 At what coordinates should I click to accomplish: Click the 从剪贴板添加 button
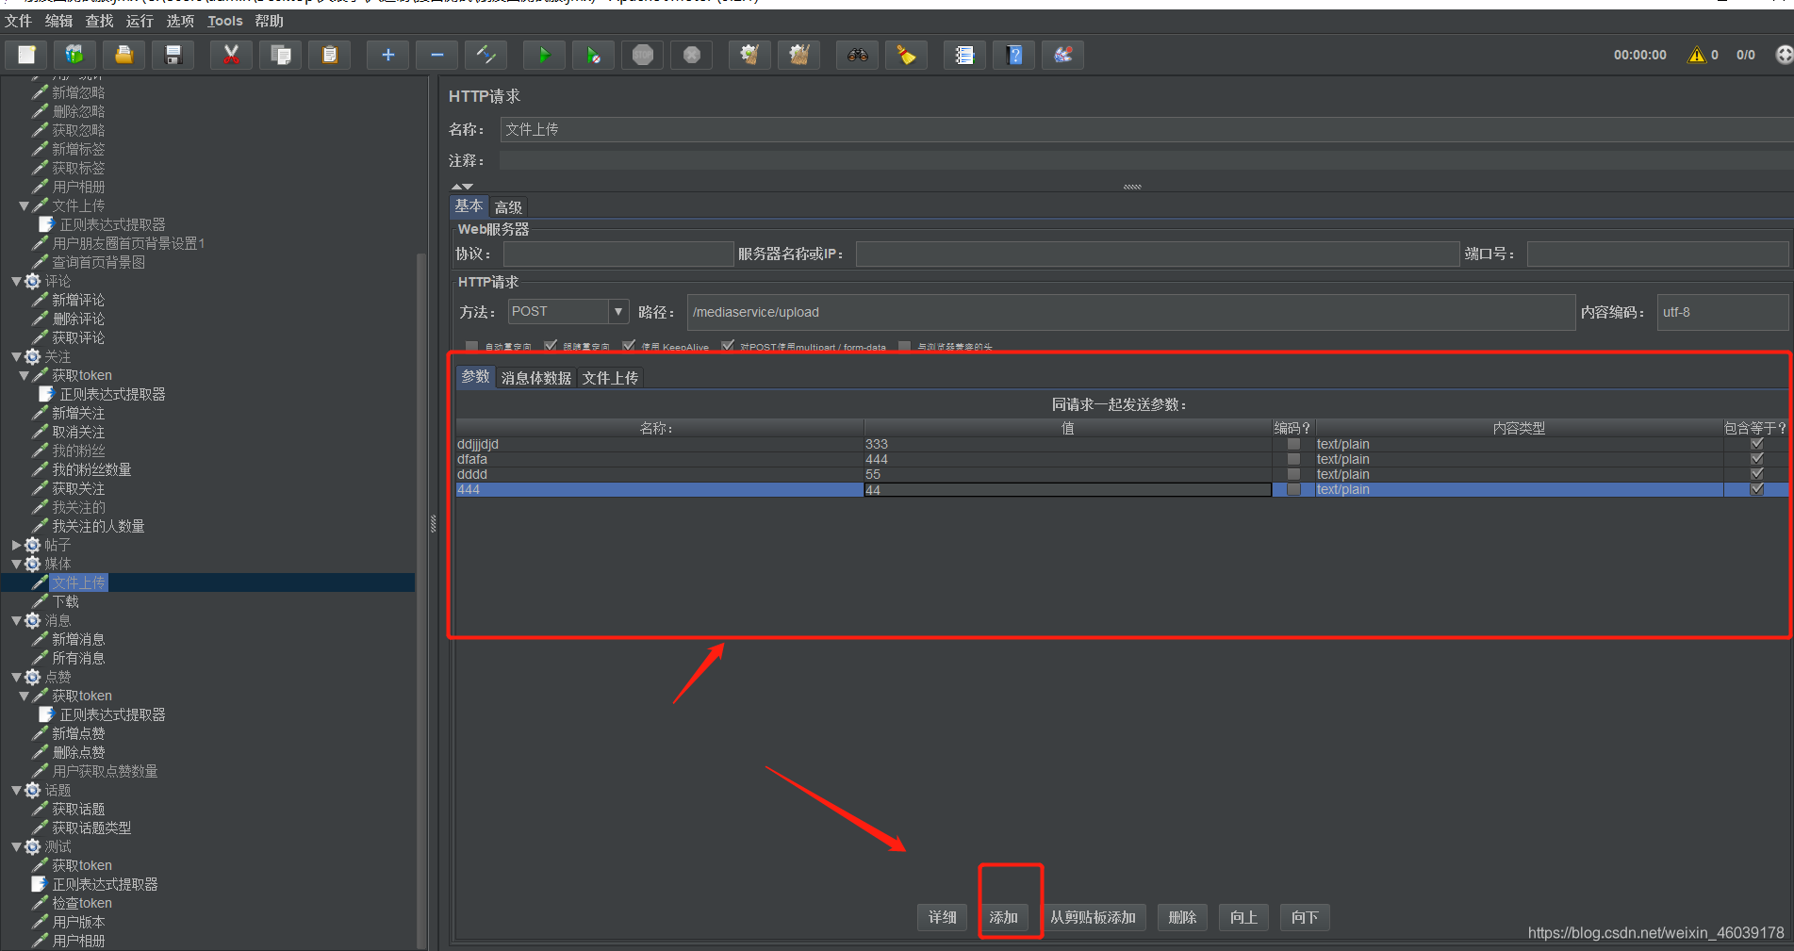pyautogui.click(x=1093, y=917)
